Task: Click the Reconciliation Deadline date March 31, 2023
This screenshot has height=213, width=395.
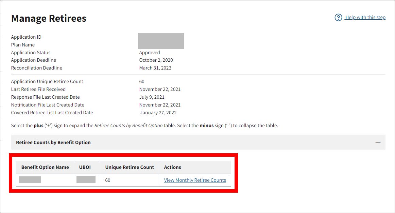Action: pyautogui.click(x=155, y=68)
